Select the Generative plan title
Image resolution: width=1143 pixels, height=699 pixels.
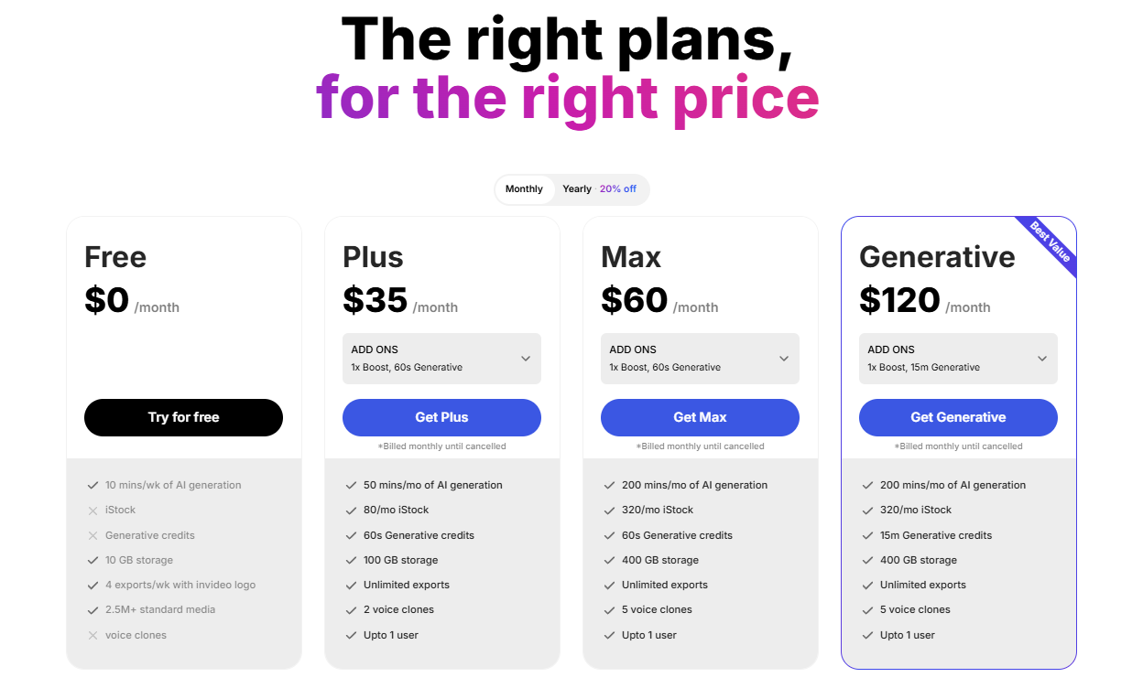[x=937, y=257]
